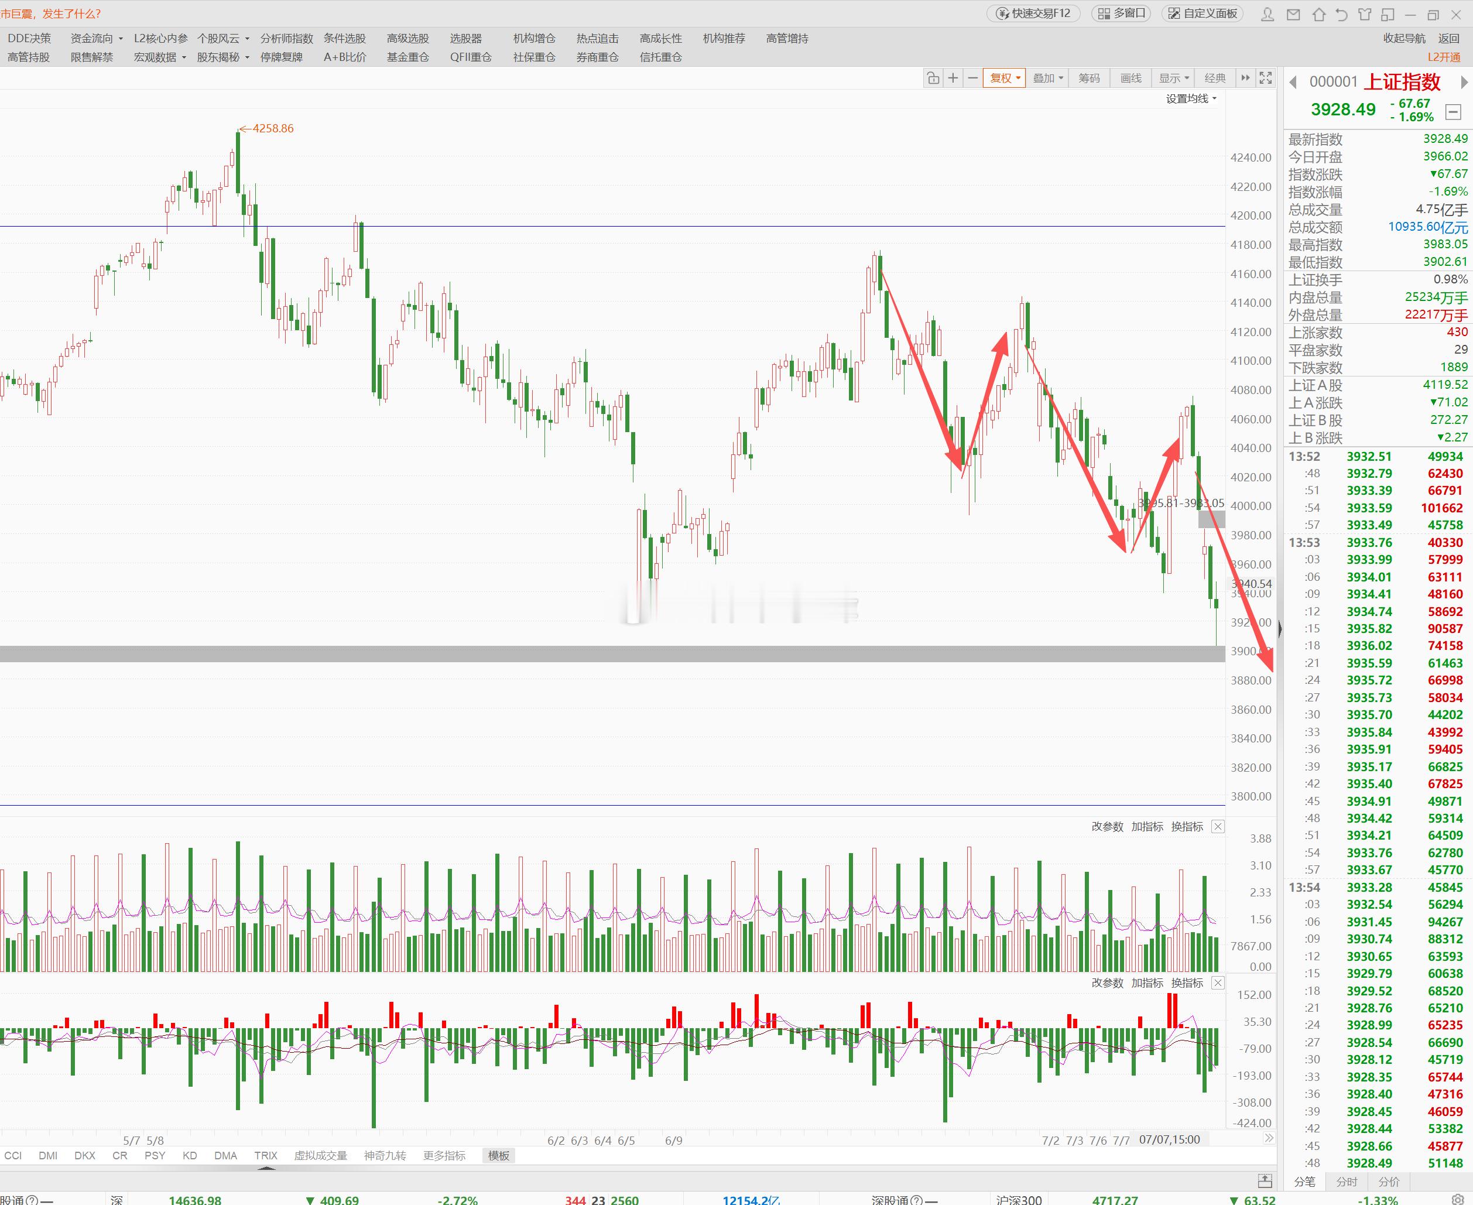Viewport: 1473px width, 1205px height.
Task: Go to the home icon
Action: 1319,14
